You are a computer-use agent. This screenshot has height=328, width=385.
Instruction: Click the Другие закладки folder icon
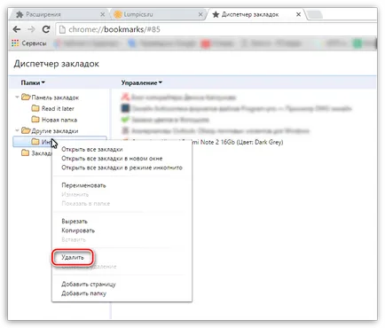click(x=26, y=130)
